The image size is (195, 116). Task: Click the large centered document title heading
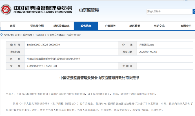tap(99, 78)
